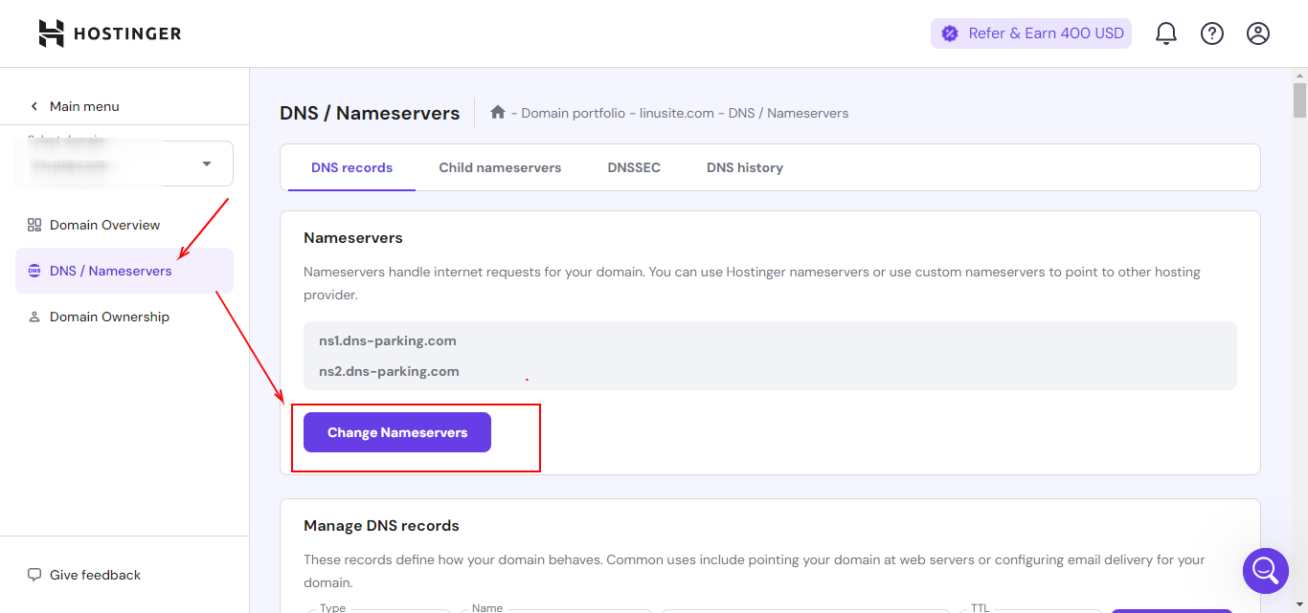
Task: Click the home icon in breadcrumb
Action: coord(498,112)
